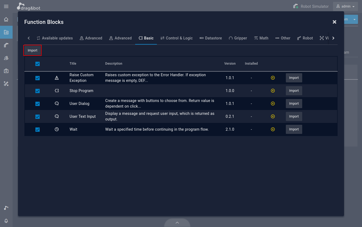Uncheck User Dialog checkbox
Image resolution: width=362 pixels, height=227 pixels.
pyautogui.click(x=38, y=104)
